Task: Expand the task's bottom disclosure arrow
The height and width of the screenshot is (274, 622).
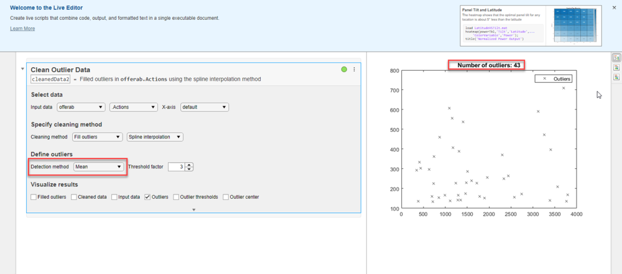Action: click(x=193, y=210)
